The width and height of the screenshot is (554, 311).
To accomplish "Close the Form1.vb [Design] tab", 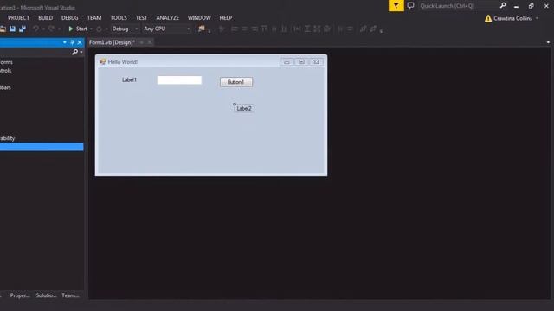I will point(150,42).
